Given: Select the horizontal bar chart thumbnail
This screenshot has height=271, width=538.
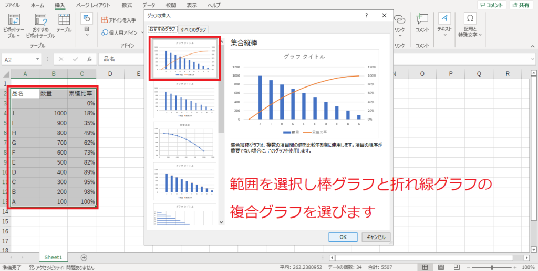Looking at the screenshot, I should [184, 214].
